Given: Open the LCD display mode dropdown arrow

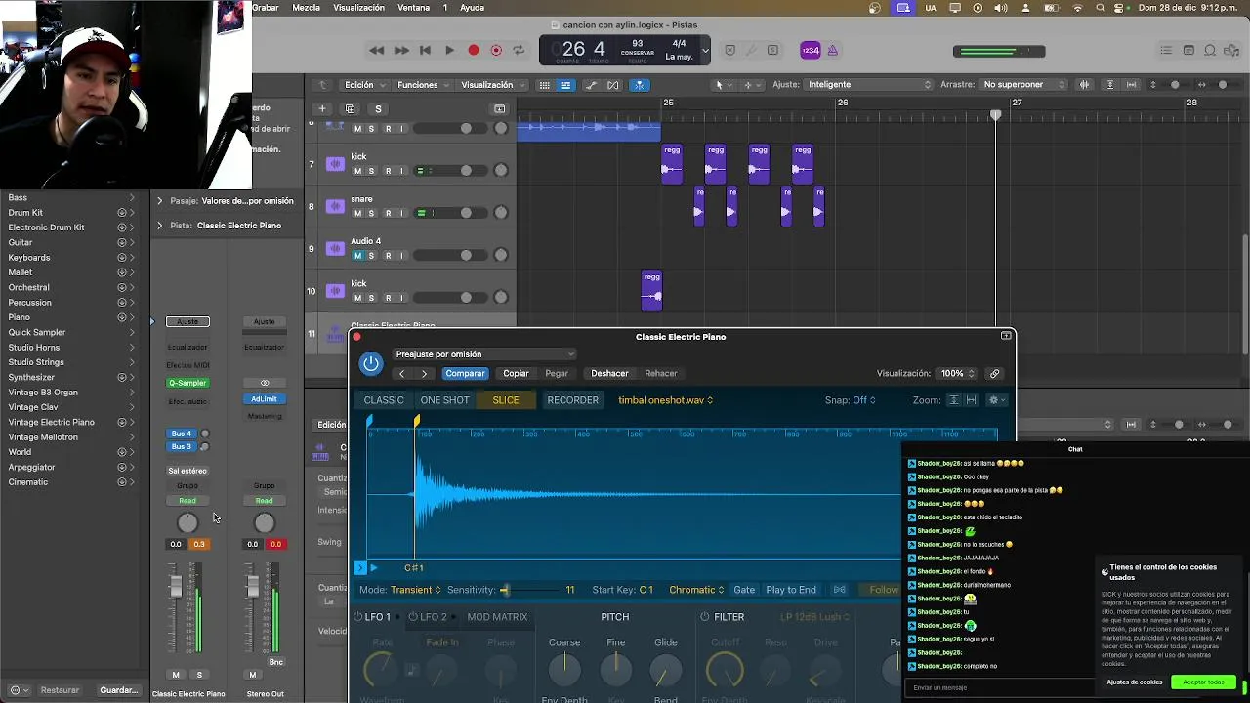Looking at the screenshot, I should (x=705, y=51).
